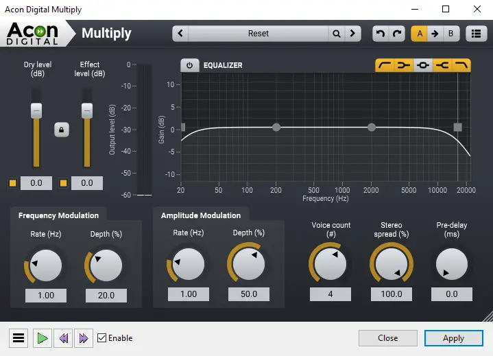The height and width of the screenshot is (356, 493).
Task: Click Frequency Modulation Rate value 1.00
Action: [46, 296]
